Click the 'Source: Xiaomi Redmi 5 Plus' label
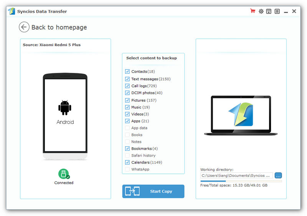Viewport: 307px width, 216px height. point(52,45)
